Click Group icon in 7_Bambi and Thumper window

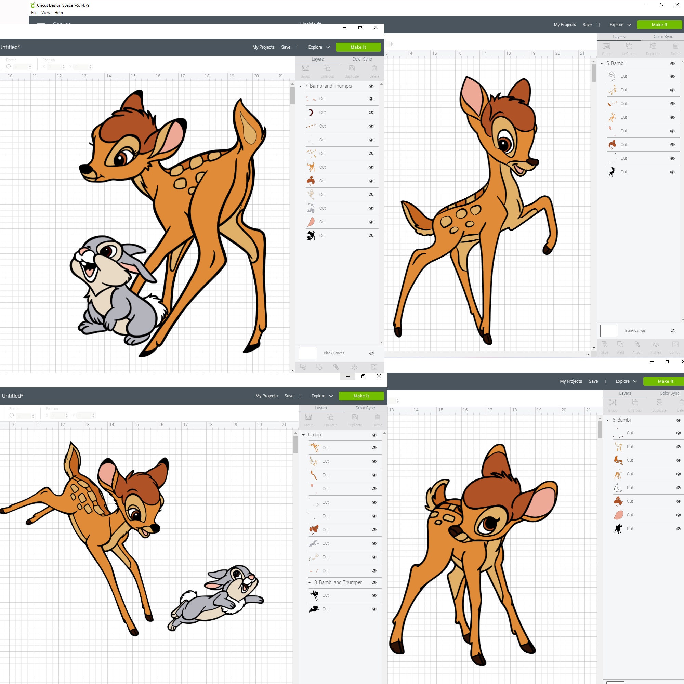point(305,68)
